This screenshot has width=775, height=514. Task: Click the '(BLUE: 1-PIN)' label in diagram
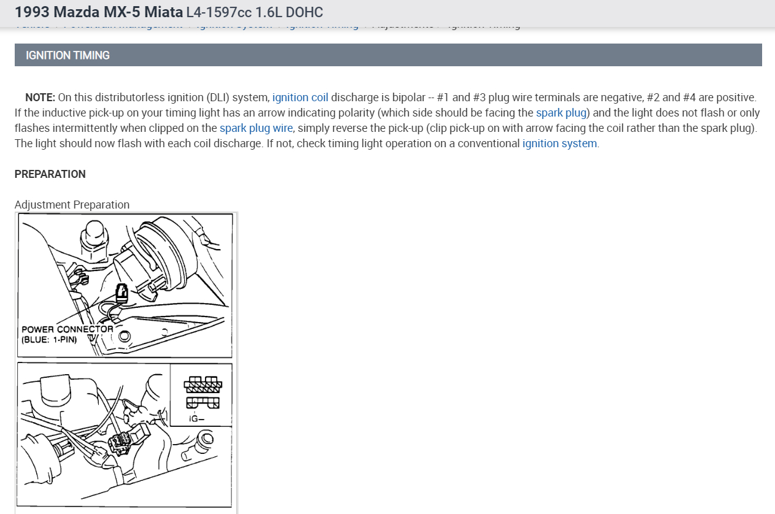[x=49, y=339]
